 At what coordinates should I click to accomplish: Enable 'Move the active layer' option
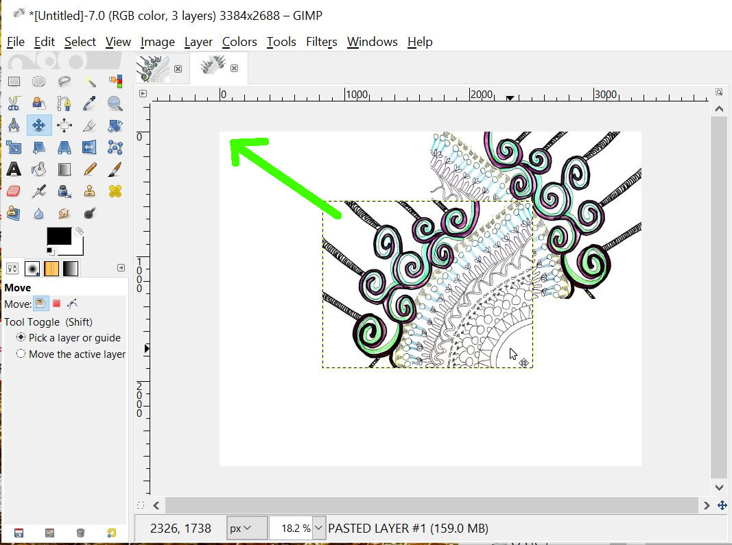(21, 354)
